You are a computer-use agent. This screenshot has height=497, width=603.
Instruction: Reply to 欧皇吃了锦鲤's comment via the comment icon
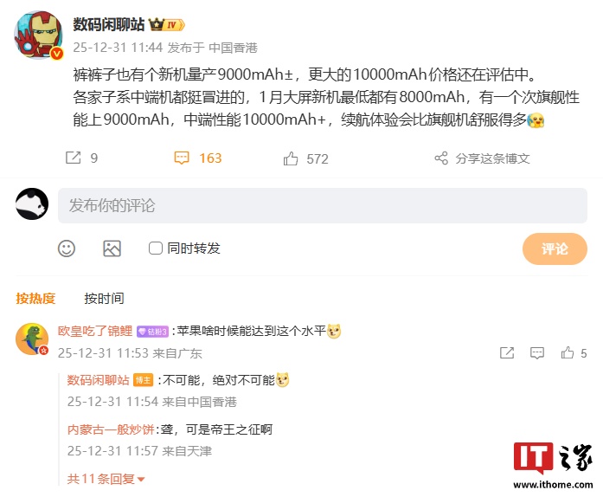click(537, 352)
